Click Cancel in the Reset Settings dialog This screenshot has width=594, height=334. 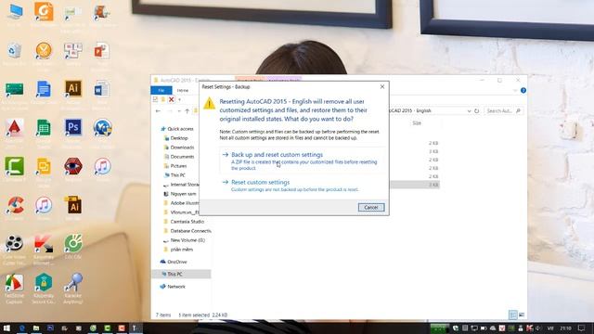tap(371, 207)
